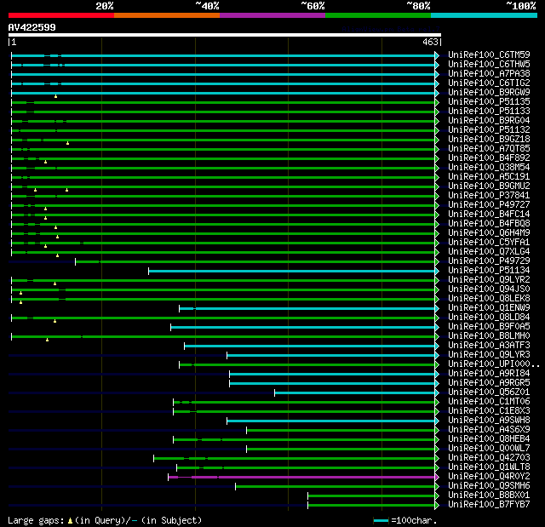Click the UniRef100_C1E8X3 label
Screen dimensions: 545x527
click(x=489, y=411)
